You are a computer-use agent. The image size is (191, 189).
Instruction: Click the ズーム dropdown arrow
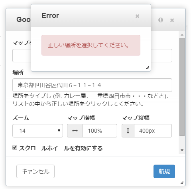point(59,131)
